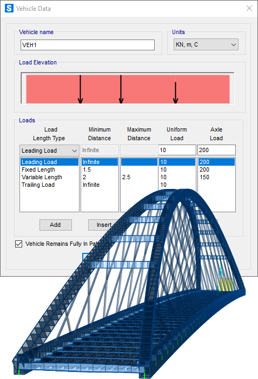The height and width of the screenshot is (379, 258).
Task: Close the Vehicle Data dialog
Action: click(249, 8)
